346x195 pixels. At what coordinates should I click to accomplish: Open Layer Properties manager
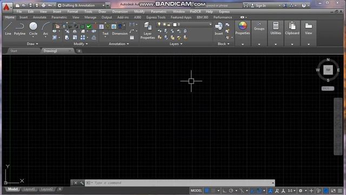coord(148,30)
